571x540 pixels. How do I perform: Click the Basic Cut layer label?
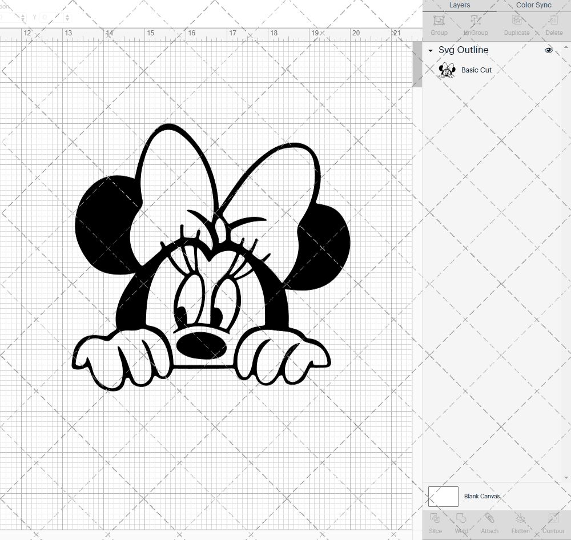[476, 70]
